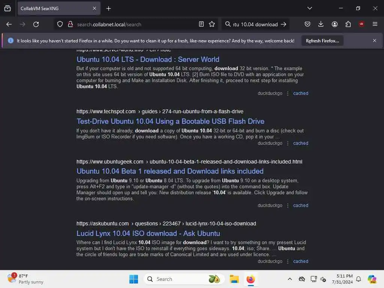Viewport: 384px width, 288px height.
Task: Open cached copy of Ask Ubuntu result
Action: pos(300,261)
